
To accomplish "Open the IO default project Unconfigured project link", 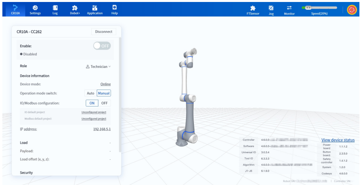I will 94,112.
